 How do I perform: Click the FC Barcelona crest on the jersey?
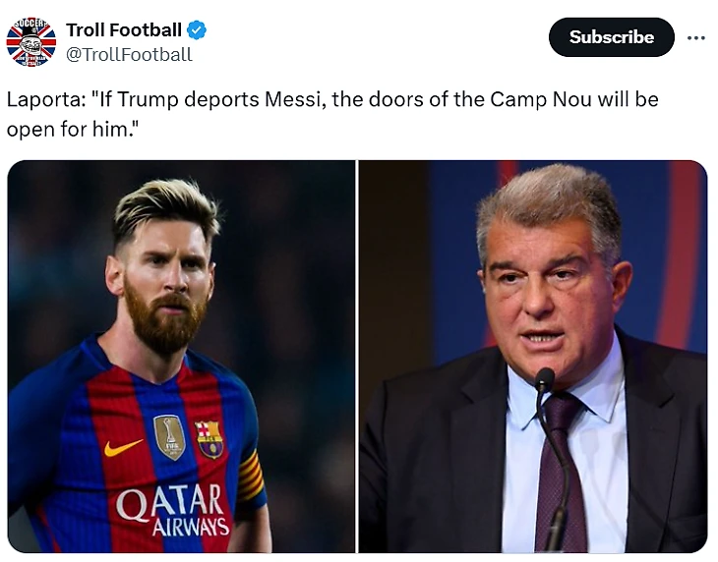point(209,439)
